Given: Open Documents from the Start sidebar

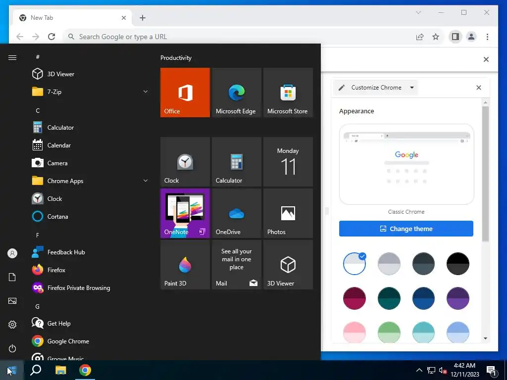Looking at the screenshot, I should pos(12,277).
